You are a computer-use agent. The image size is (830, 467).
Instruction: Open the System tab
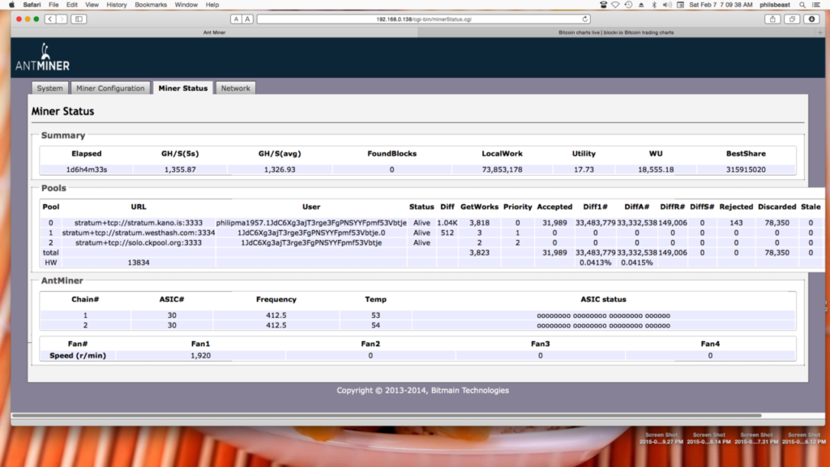pos(49,88)
